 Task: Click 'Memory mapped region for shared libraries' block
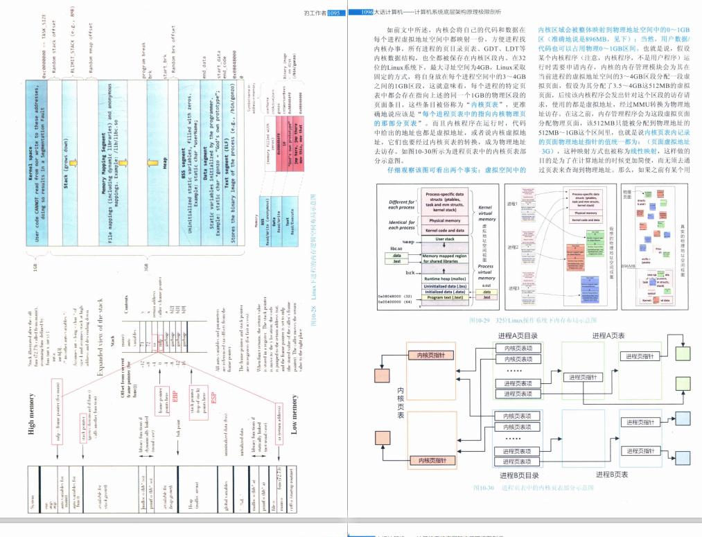coord(445,258)
